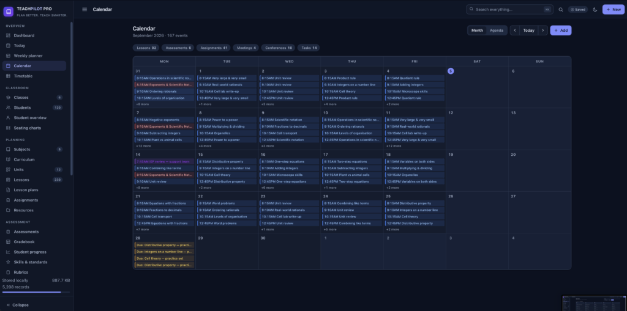Click the TeachPilot Pro logo icon
The width and height of the screenshot is (627, 311).
pos(9,12)
